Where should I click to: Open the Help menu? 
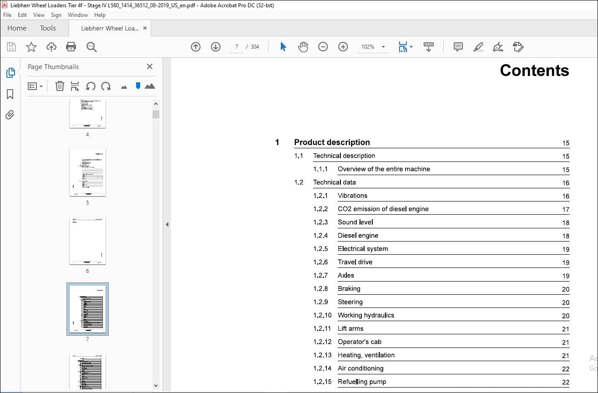100,15
